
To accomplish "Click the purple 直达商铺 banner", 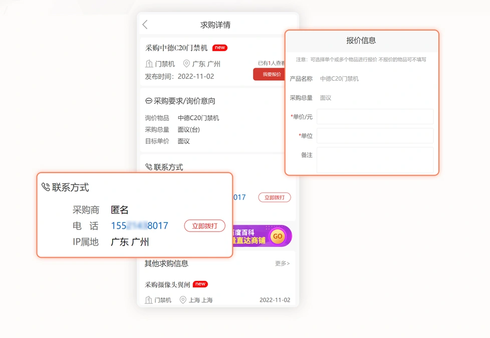I will pos(262,236).
